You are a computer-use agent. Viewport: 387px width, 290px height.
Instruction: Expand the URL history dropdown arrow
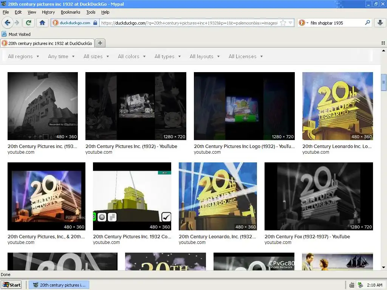290,23
